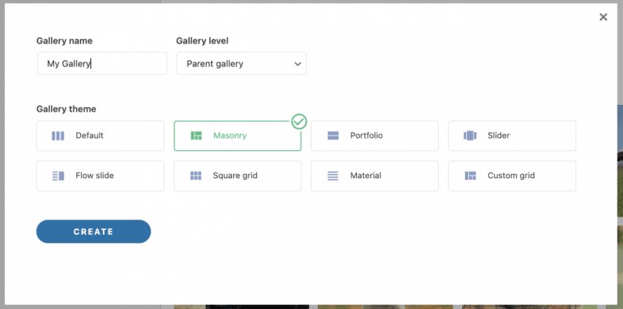The height and width of the screenshot is (309, 623).
Task: Click the Flow slide theme icon
Action: (58, 176)
